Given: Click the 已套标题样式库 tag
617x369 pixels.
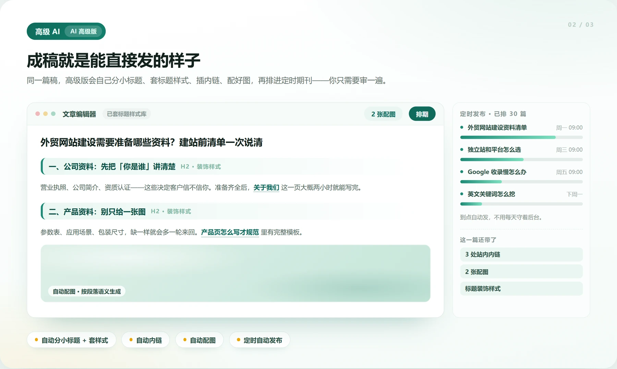Looking at the screenshot, I should click(x=126, y=114).
